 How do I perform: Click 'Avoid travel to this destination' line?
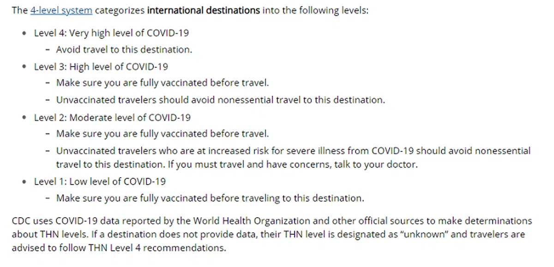[124, 49]
